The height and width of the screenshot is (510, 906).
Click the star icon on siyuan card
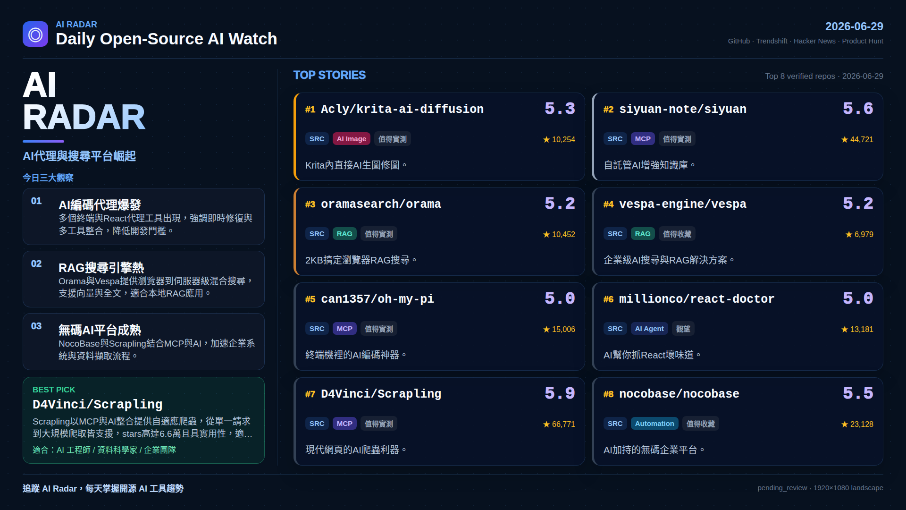pyautogui.click(x=845, y=139)
